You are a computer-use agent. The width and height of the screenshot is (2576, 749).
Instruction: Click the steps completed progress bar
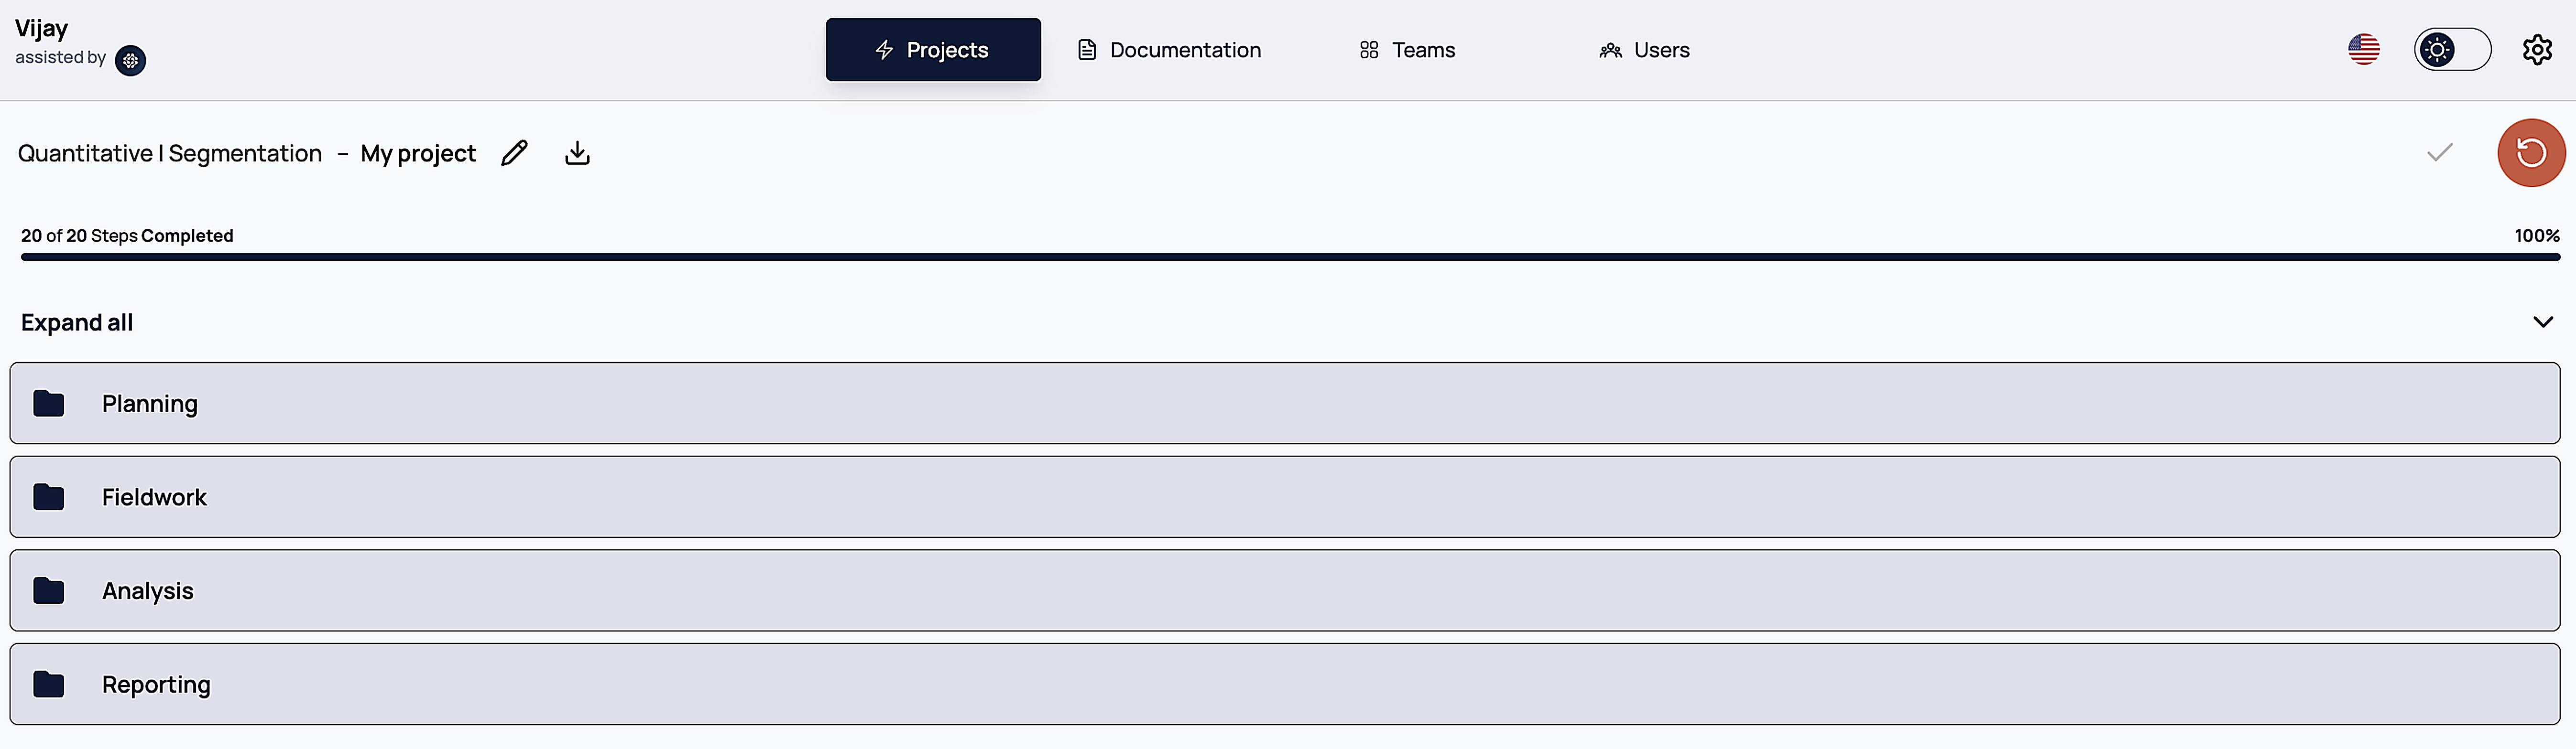point(1290,257)
